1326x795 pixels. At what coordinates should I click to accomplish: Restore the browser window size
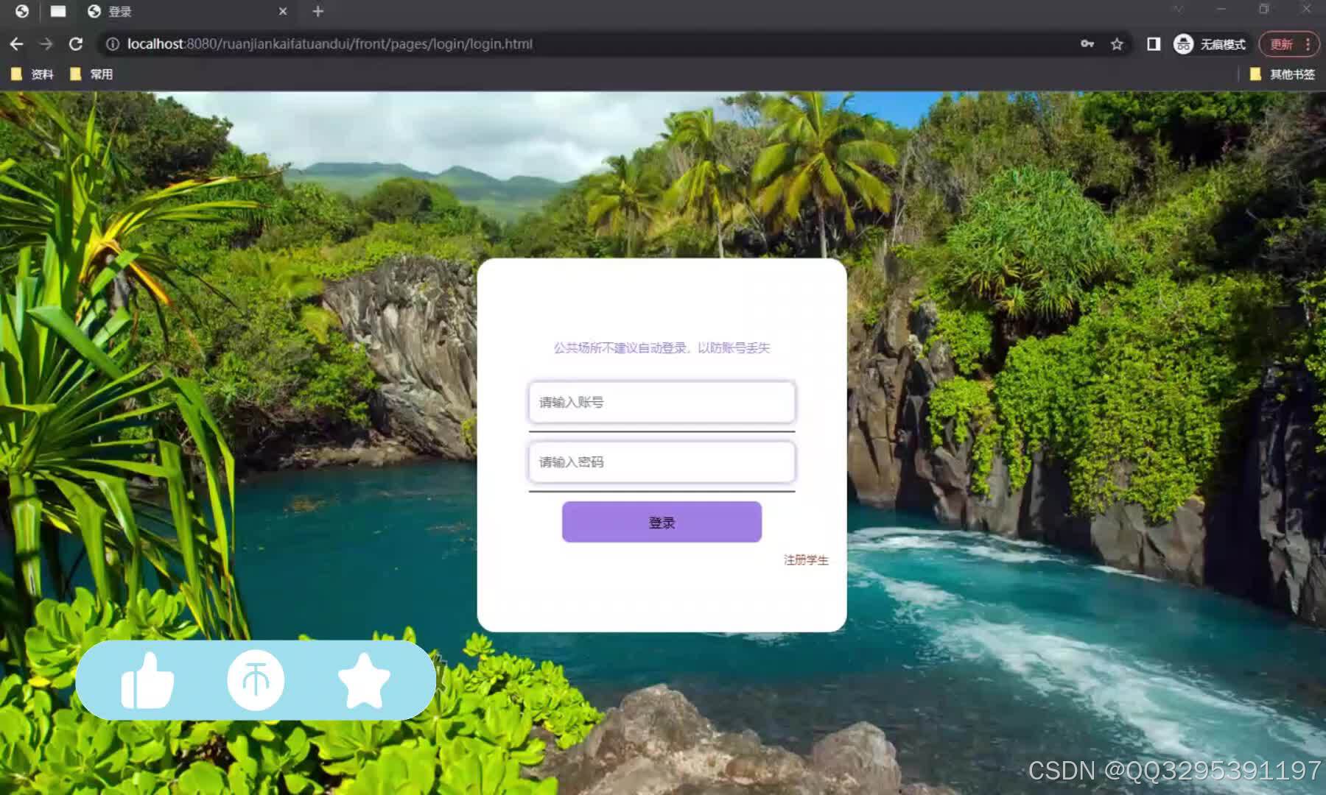[1264, 10]
